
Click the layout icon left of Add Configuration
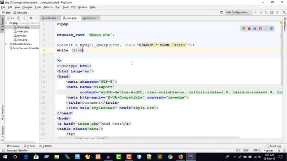click(x=221, y=13)
